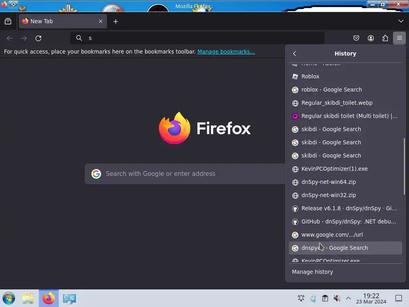Go forward using the forward arrow
Image resolution: width=409 pixels, height=307 pixels.
coord(24,38)
